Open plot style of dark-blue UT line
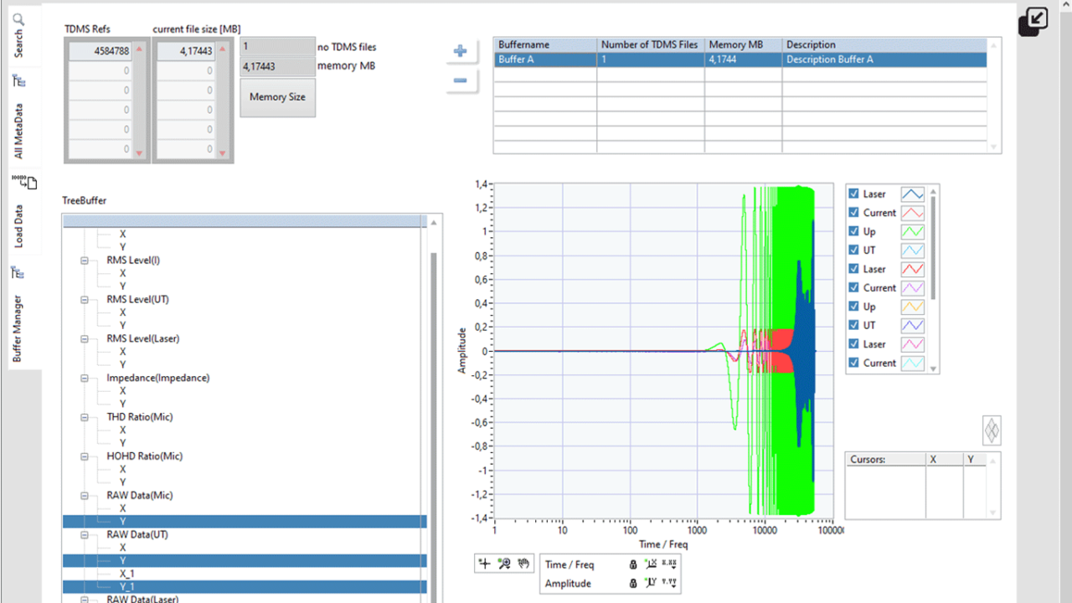This screenshot has height=603, width=1072. point(912,325)
